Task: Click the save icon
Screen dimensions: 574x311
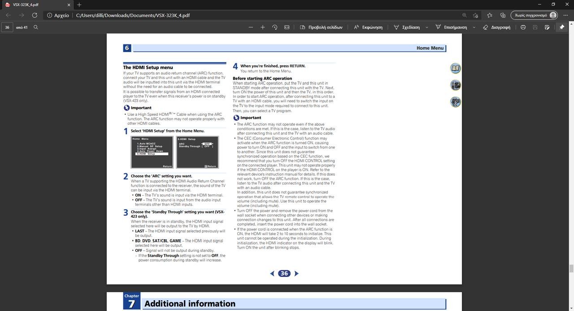Action: pos(535,27)
